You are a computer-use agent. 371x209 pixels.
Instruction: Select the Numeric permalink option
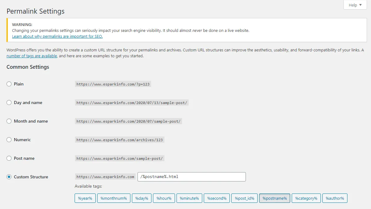click(9, 140)
